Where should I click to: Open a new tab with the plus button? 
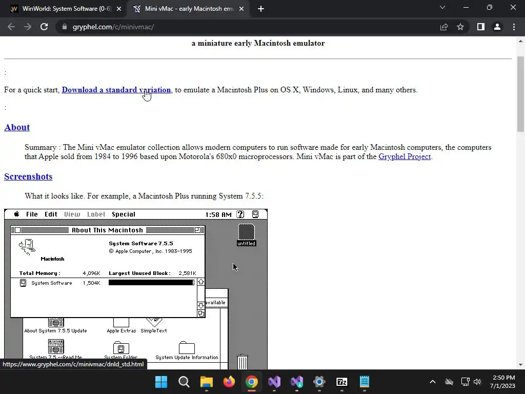click(261, 9)
